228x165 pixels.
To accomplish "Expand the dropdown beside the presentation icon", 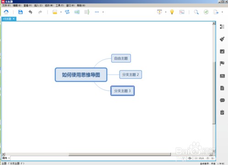I will click(166, 12).
